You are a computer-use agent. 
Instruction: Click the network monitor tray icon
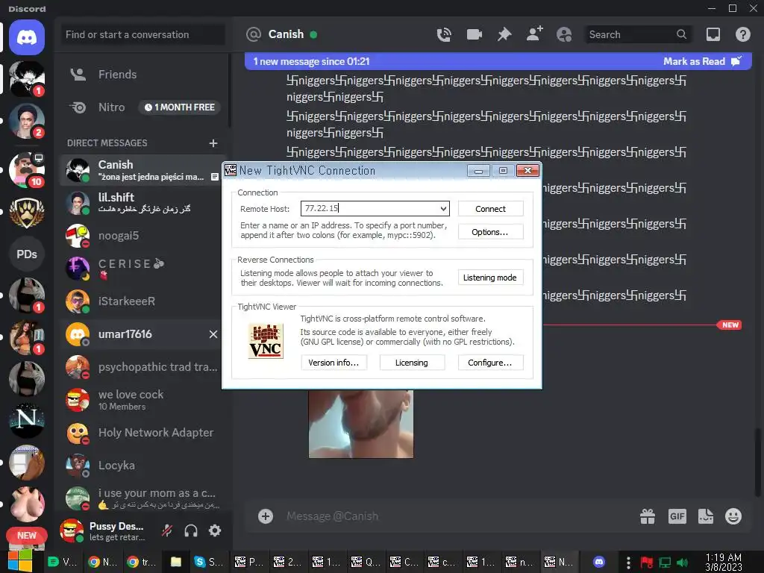[665, 563]
